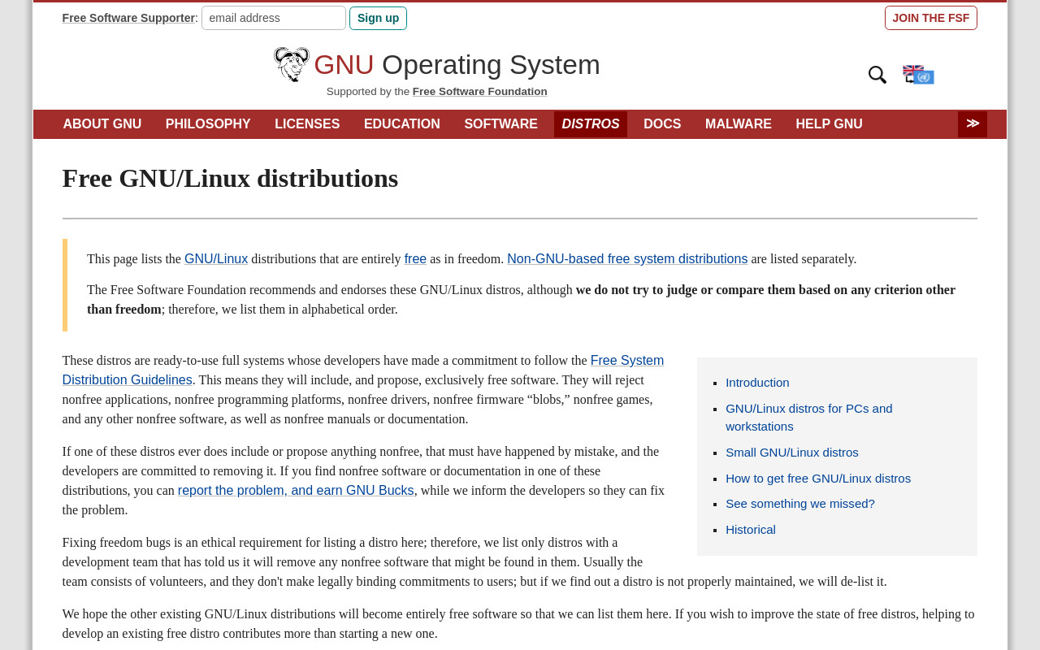The image size is (1040, 650).
Task: Click the GNU head logo
Action: 292,64
